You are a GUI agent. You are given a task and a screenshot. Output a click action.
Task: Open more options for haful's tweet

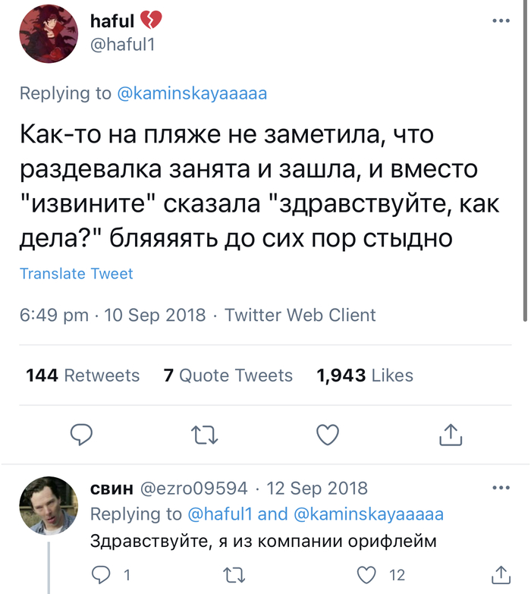click(501, 21)
